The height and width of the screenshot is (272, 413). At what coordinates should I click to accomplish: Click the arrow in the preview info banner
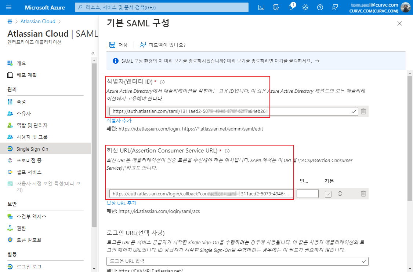pos(318,61)
